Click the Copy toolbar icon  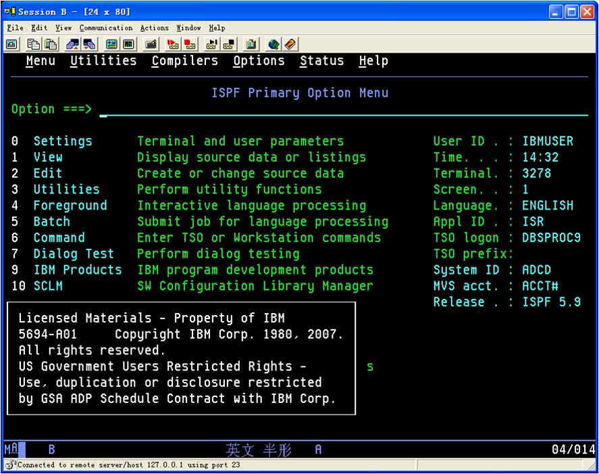point(34,45)
